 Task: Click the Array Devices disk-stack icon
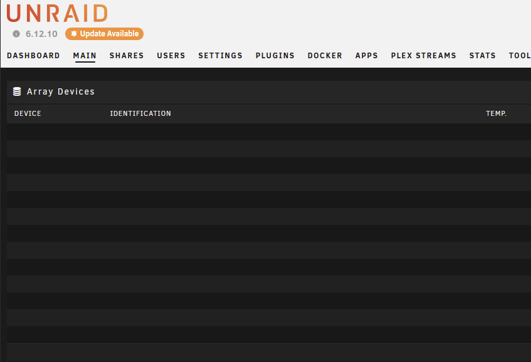17,91
